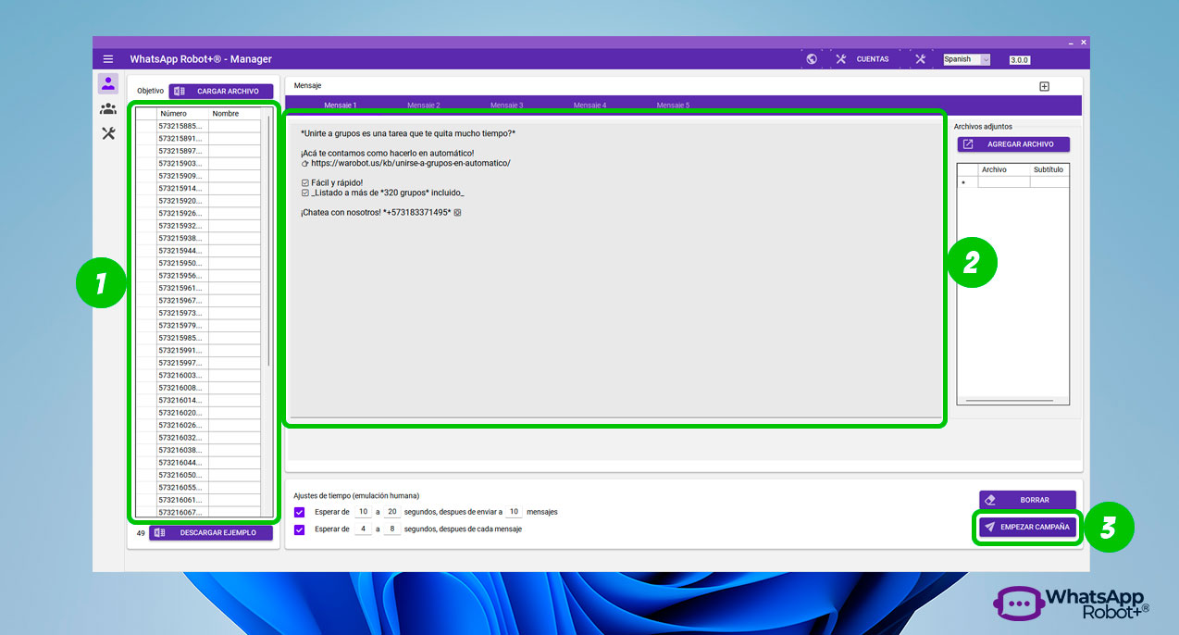Select the row 573215903...

click(199, 164)
